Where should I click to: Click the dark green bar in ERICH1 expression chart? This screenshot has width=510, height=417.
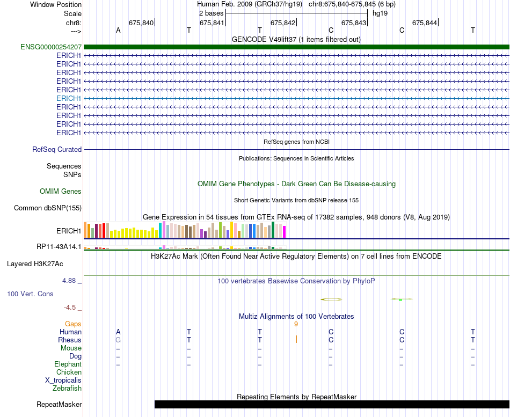[273, 230]
